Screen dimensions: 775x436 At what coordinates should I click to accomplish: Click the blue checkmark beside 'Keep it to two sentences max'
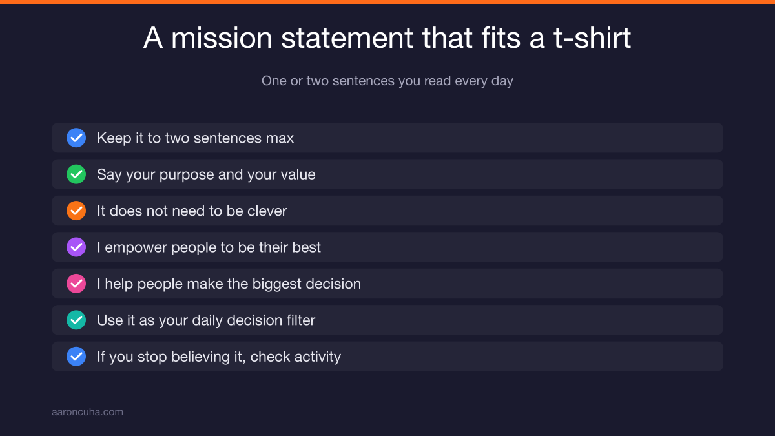76,138
